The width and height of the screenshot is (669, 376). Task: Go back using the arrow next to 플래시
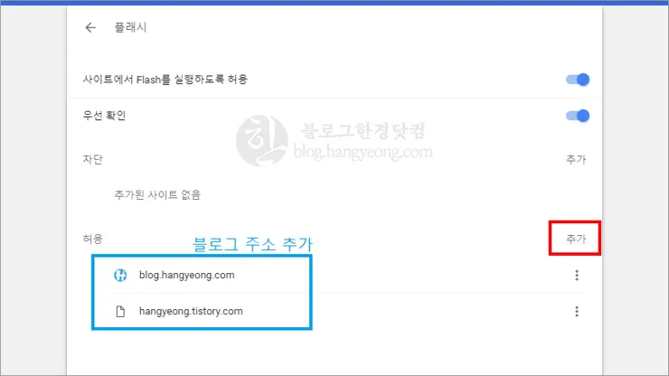coord(90,28)
